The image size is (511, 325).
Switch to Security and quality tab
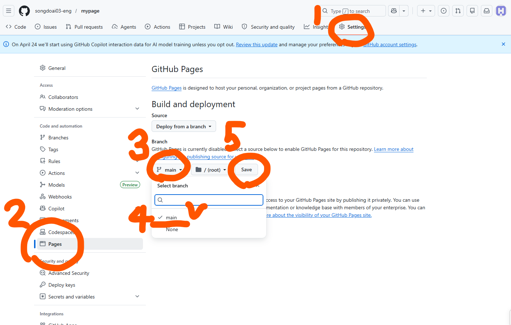pyautogui.click(x=268, y=27)
